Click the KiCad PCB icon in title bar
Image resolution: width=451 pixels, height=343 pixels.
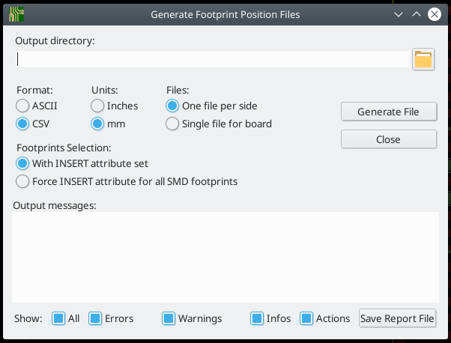pos(14,13)
